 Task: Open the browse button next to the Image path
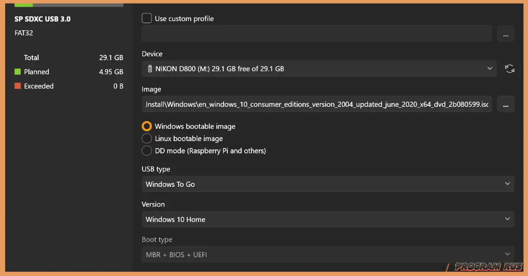(x=506, y=104)
